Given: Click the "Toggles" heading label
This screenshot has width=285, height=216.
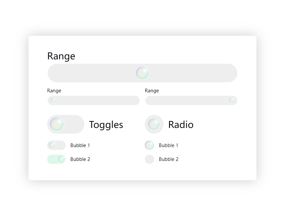Looking at the screenshot, I should click(106, 125).
